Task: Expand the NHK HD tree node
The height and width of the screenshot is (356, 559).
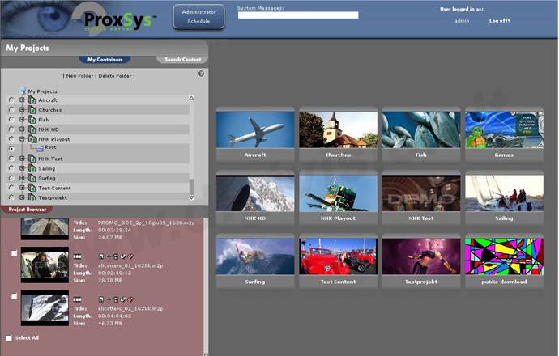Action: coord(22,129)
